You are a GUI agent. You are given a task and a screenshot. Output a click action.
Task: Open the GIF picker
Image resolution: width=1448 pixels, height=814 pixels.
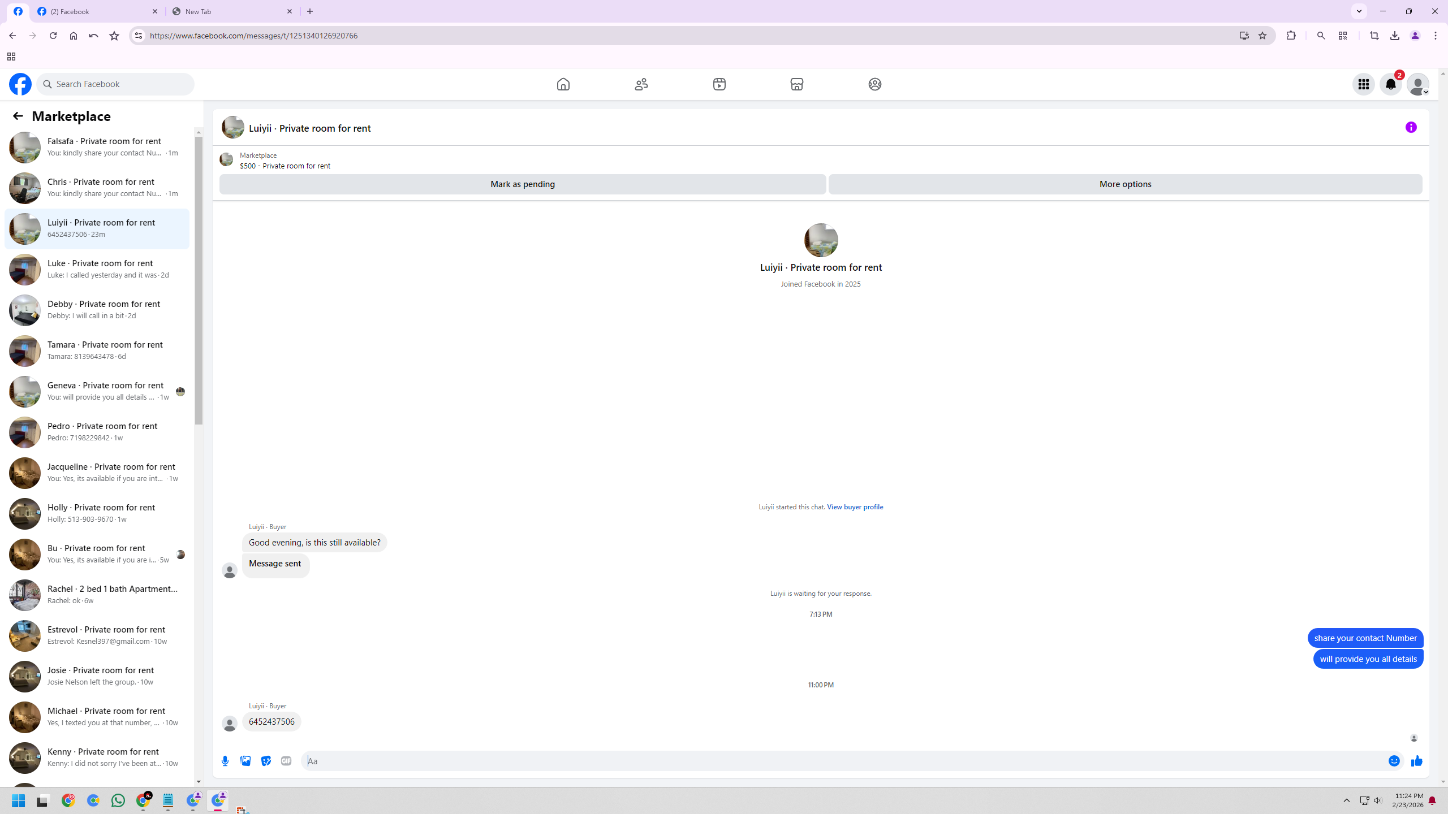point(286,761)
